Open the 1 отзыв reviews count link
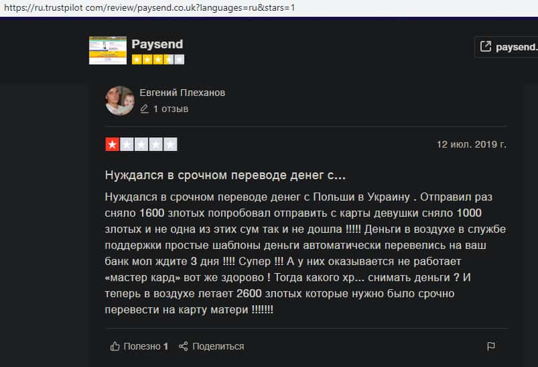538x367 pixels. [170, 109]
